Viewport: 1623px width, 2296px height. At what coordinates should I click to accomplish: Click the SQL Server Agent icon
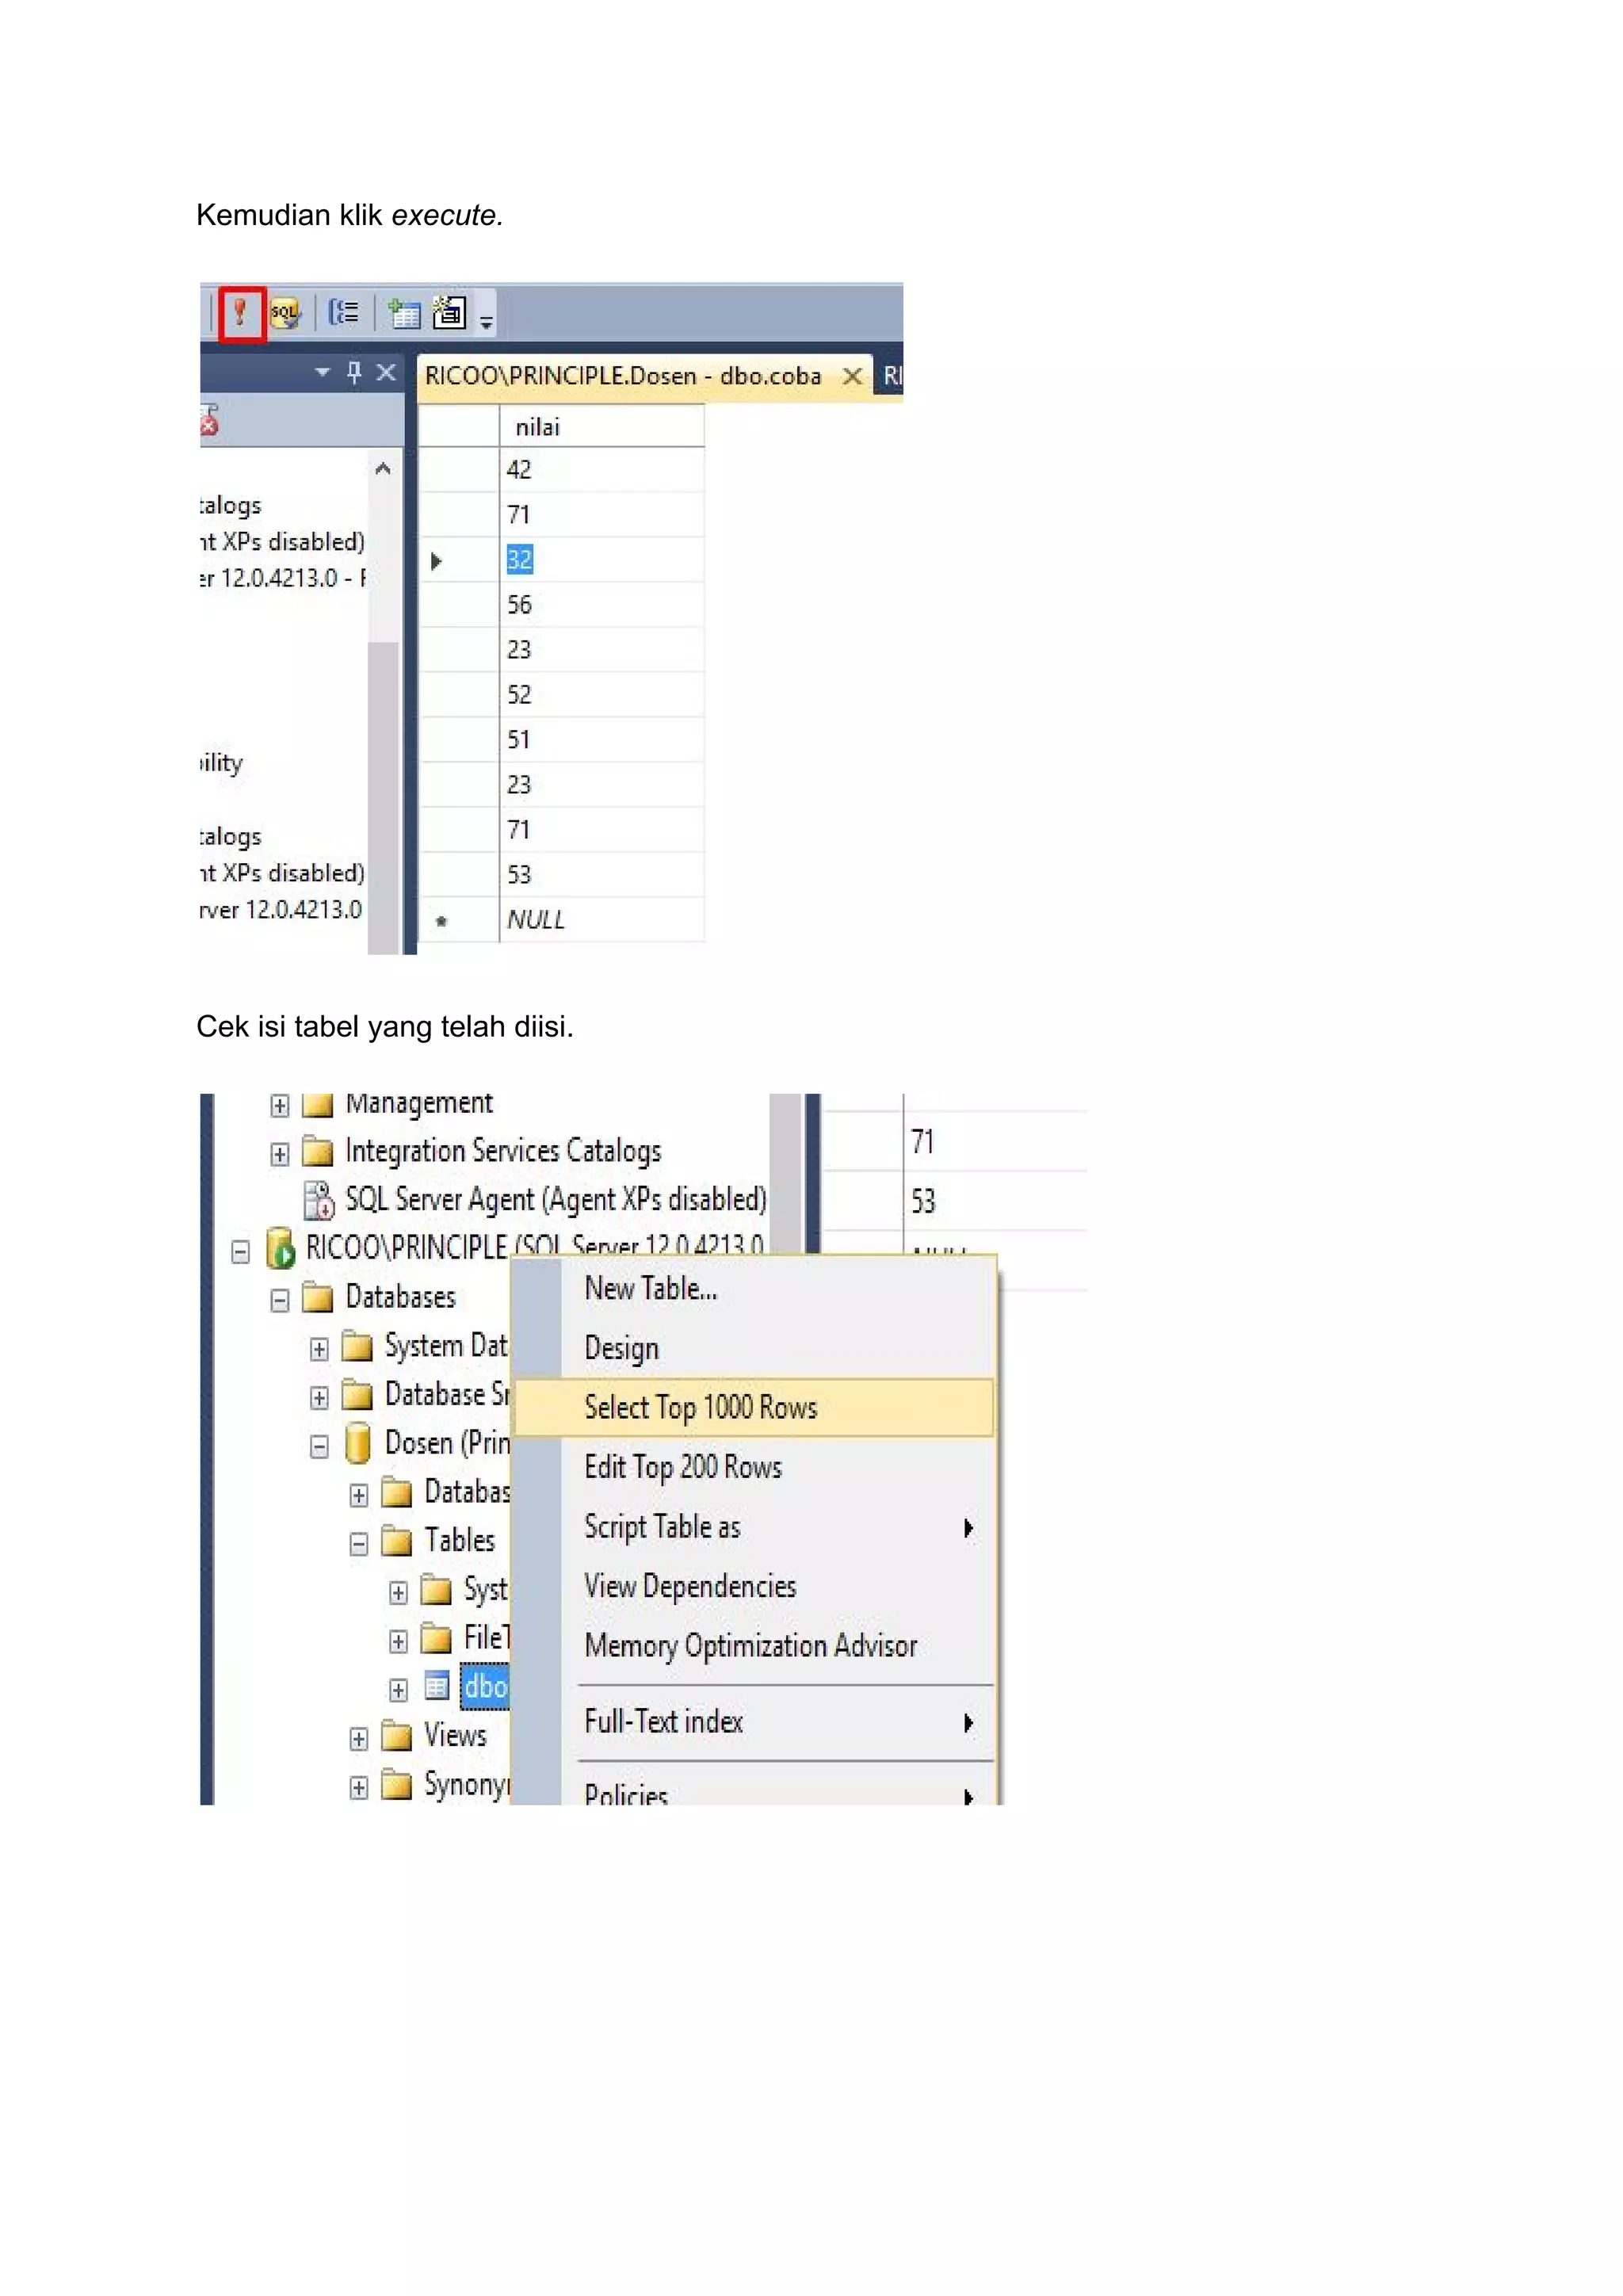coord(319,1200)
